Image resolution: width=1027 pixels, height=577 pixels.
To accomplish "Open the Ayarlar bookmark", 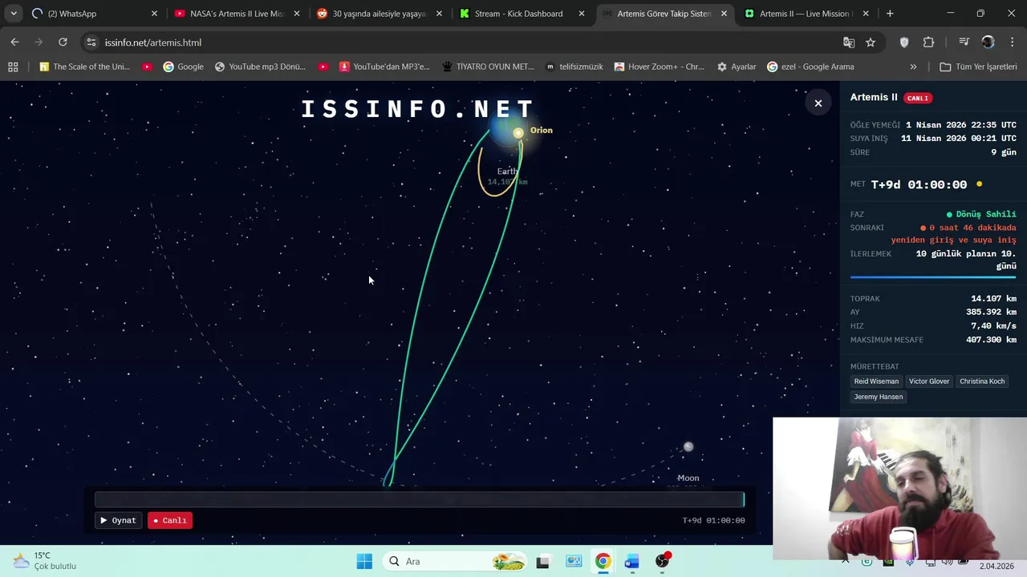I will point(737,67).
